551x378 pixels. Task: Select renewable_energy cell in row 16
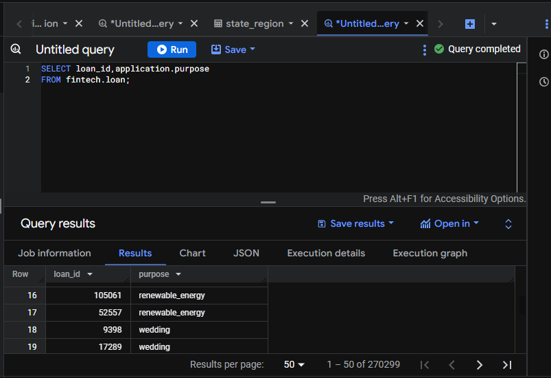(x=199, y=296)
